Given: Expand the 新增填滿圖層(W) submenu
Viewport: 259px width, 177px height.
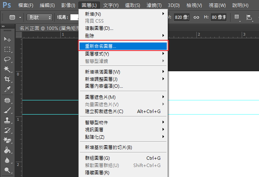Looking at the screenshot, I should pos(123,72).
